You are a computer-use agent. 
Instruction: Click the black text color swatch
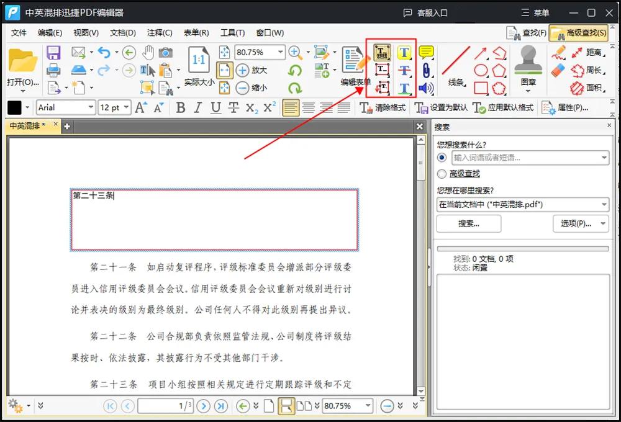coord(14,108)
